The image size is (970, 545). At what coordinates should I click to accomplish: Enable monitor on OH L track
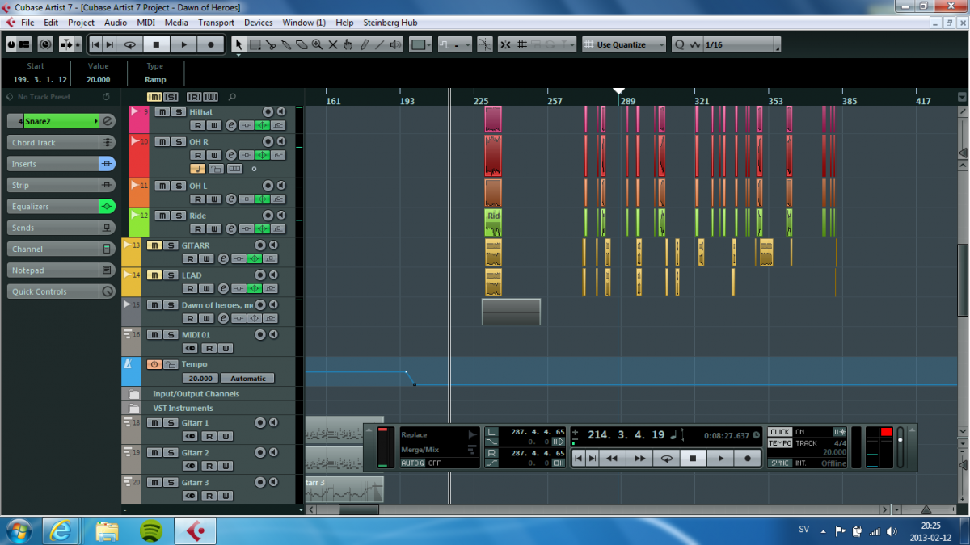coord(281,186)
